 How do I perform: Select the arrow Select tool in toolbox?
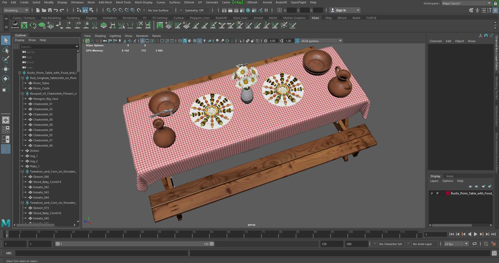click(6, 41)
